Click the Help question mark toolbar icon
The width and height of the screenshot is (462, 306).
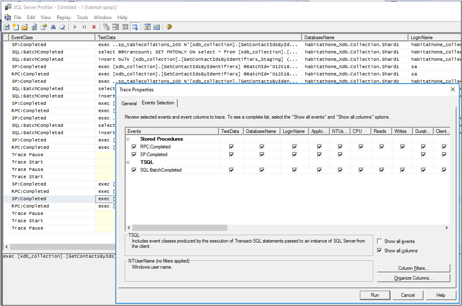(x=169, y=27)
